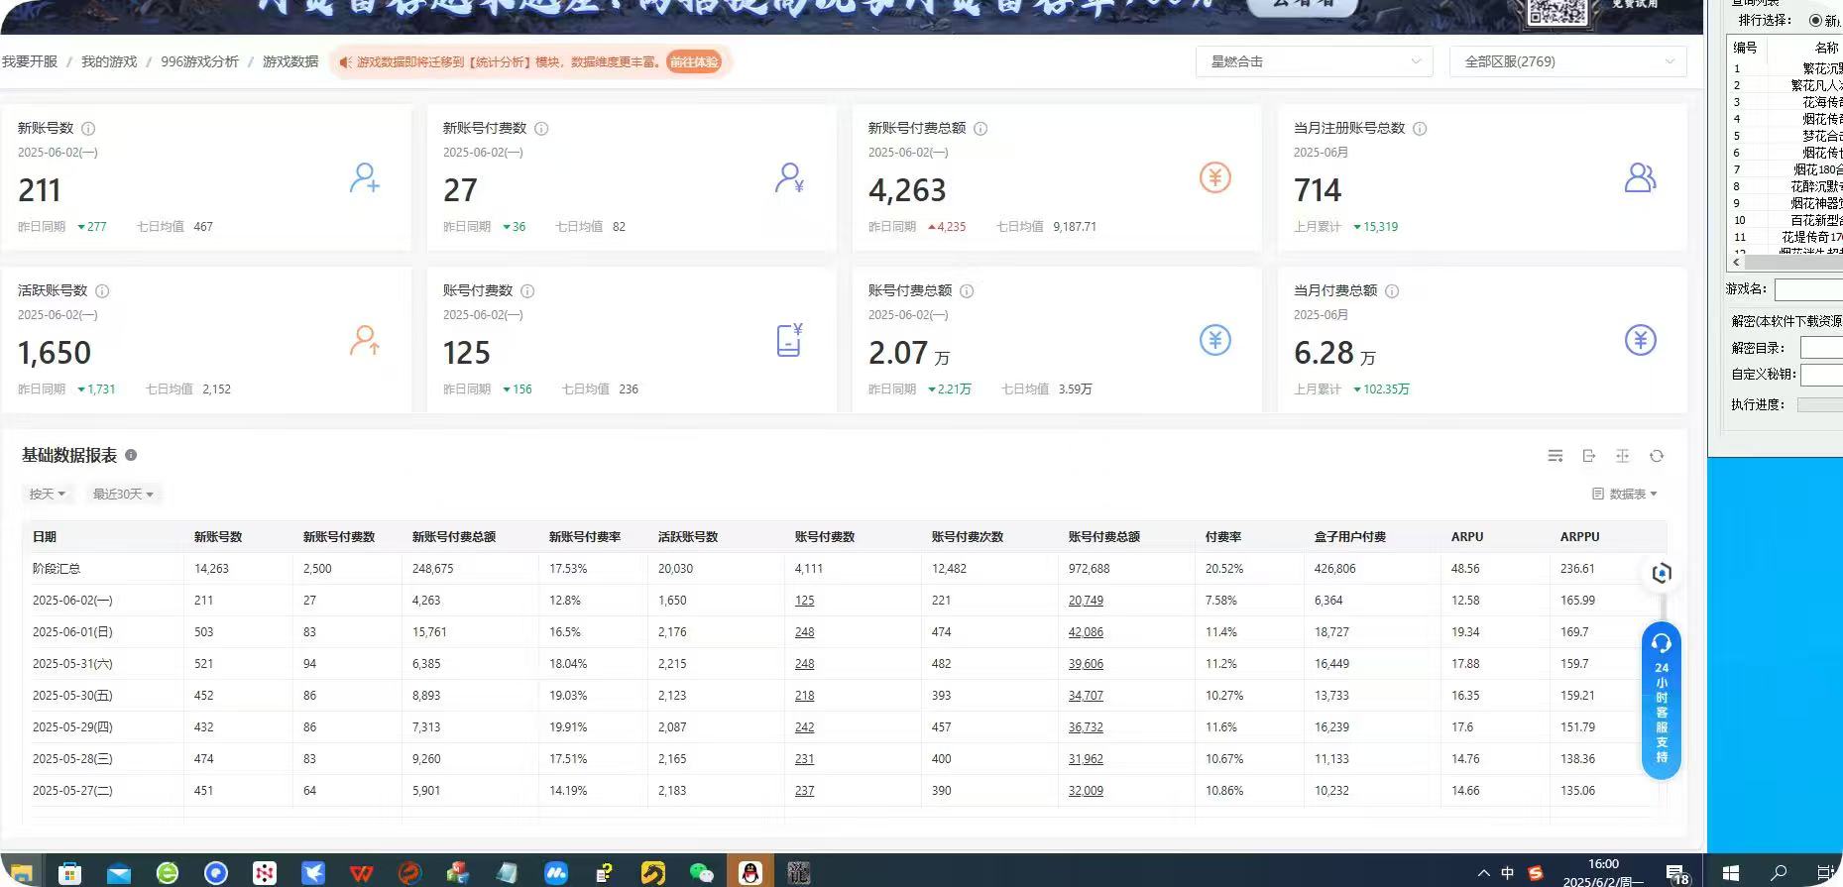Screen dimensions: 1843x887
Task: Click the 游戏名 input field
Action: pos(1808,289)
